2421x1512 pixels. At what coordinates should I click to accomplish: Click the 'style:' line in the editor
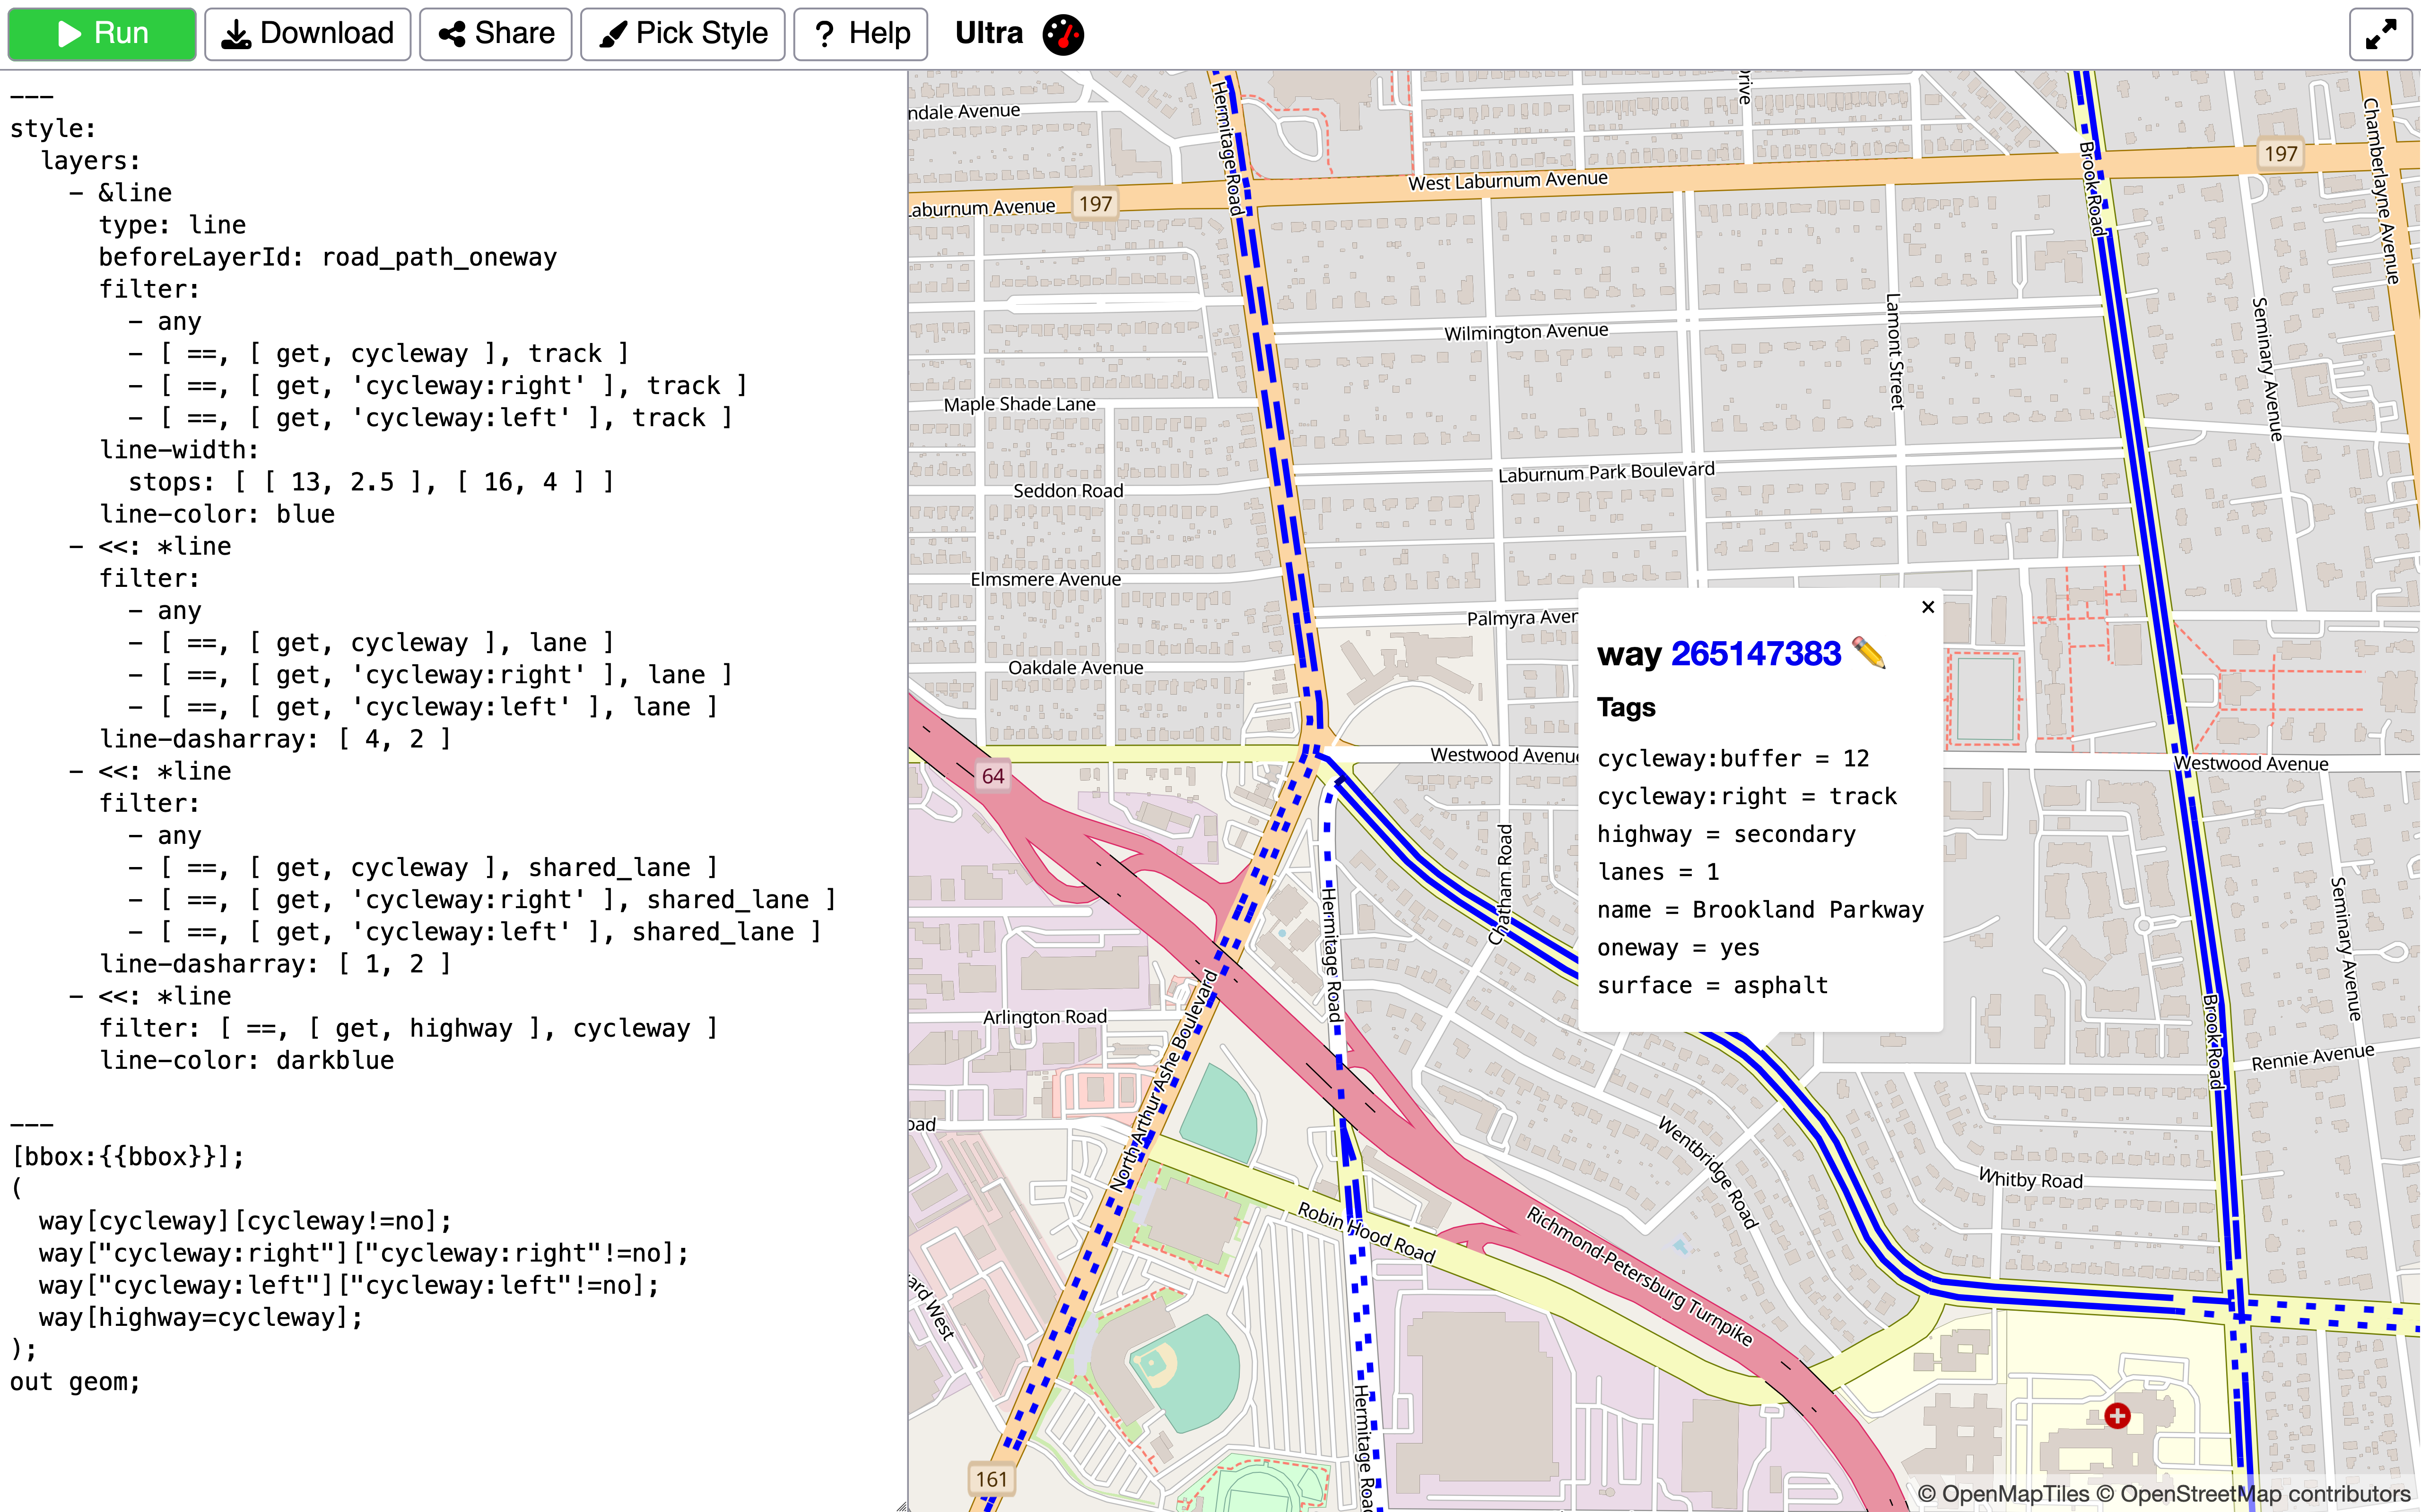pos(53,129)
